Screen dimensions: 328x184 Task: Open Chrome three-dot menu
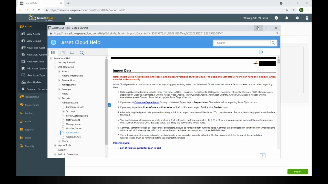pyautogui.click(x=307, y=10)
